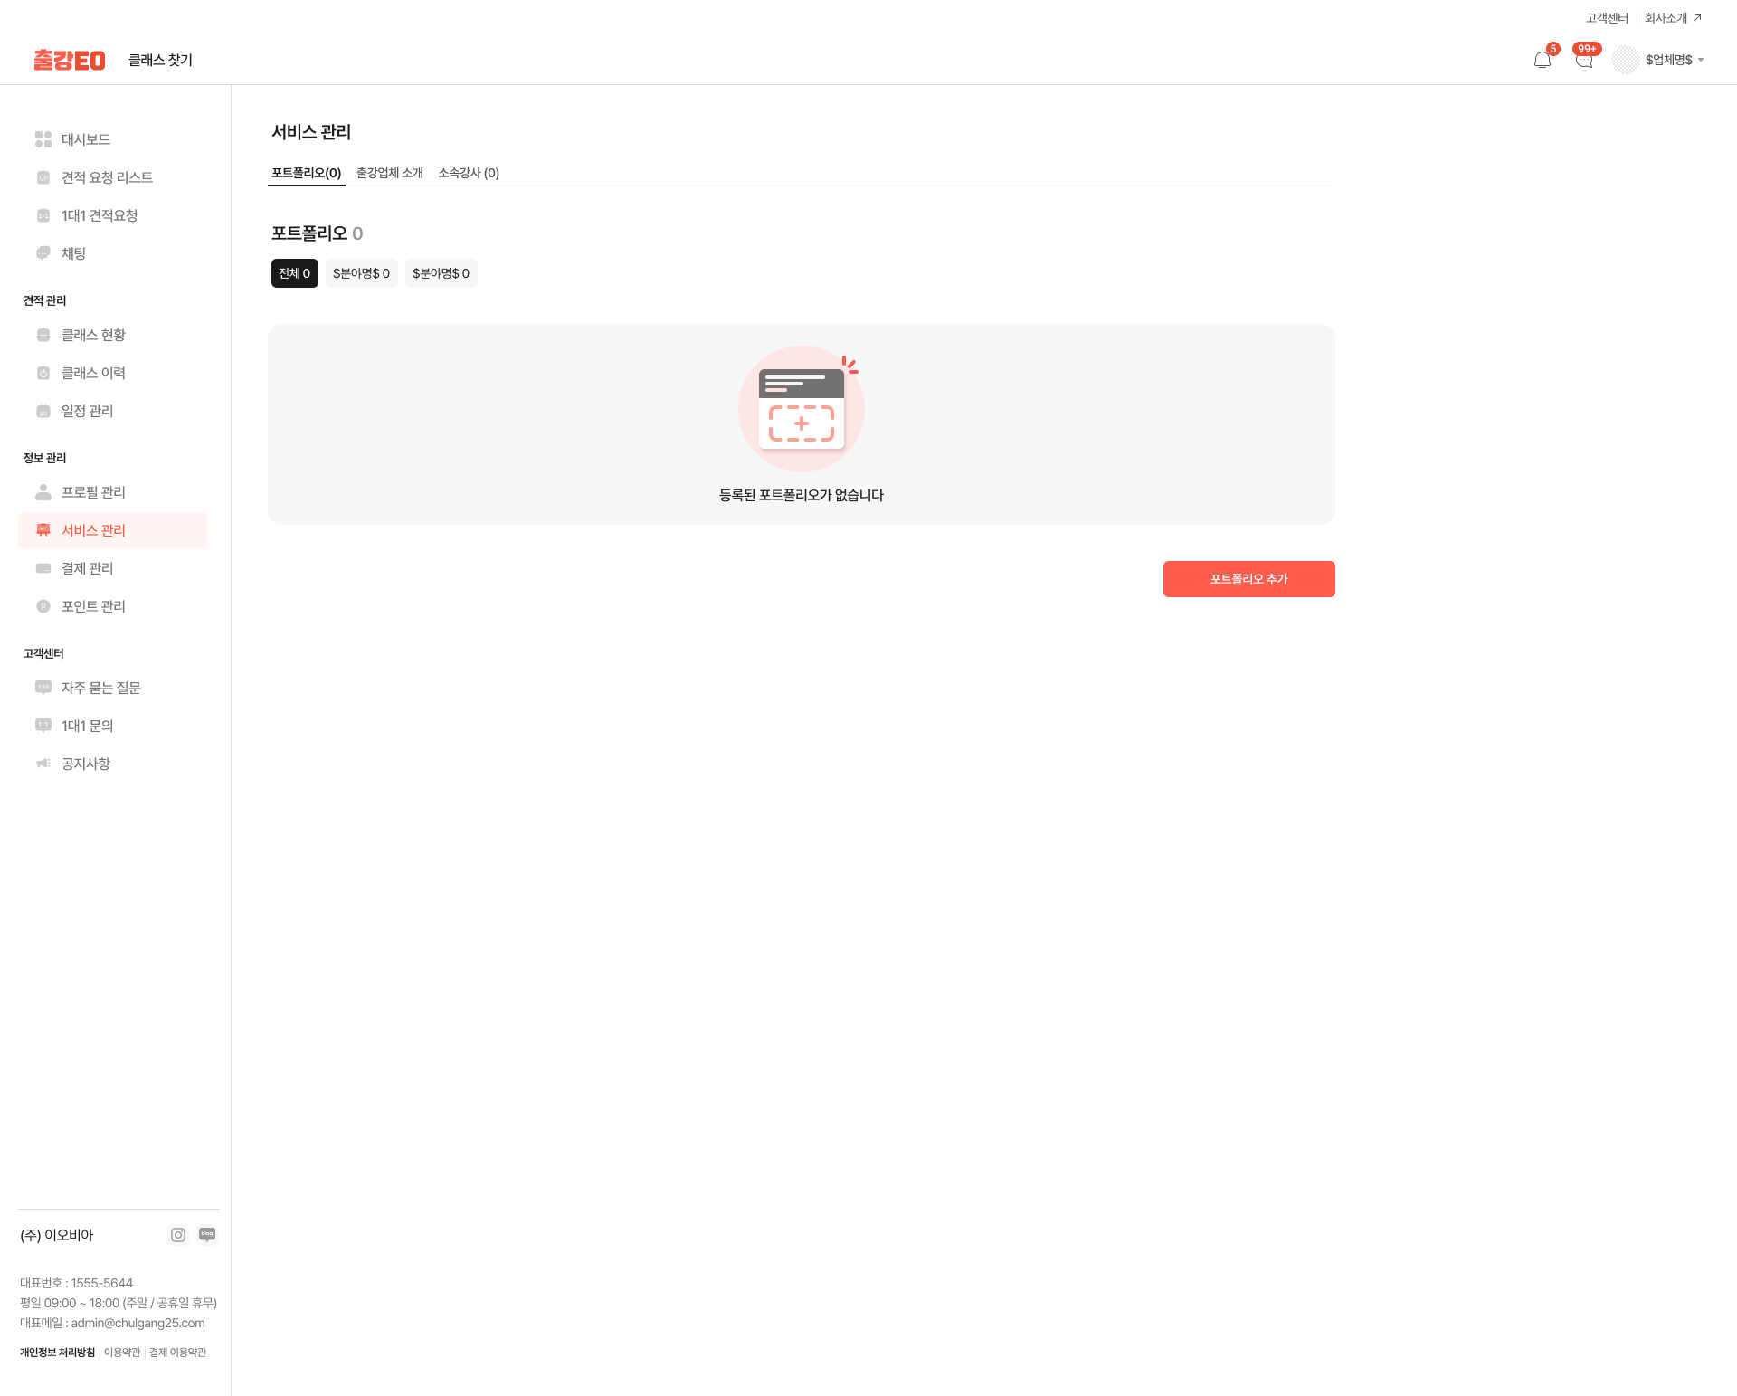
Task: Open the 고객센터 top link
Action: 1607,18
